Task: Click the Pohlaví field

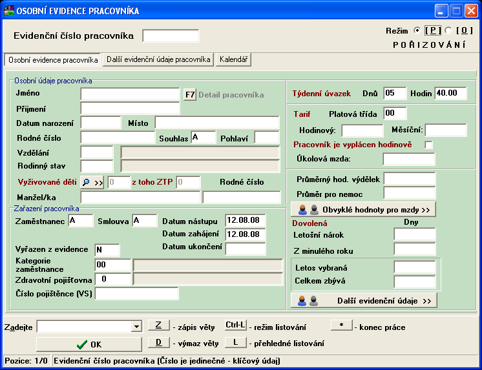Action: (267, 138)
